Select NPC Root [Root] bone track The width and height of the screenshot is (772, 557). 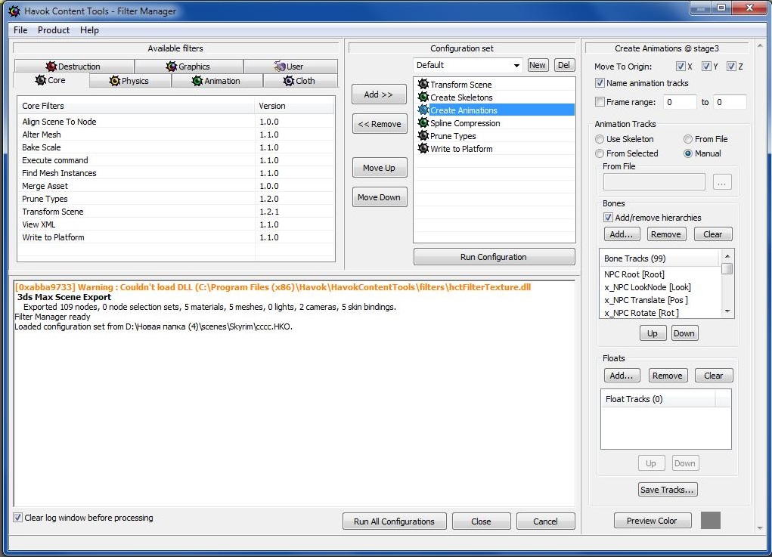pyautogui.click(x=660, y=274)
